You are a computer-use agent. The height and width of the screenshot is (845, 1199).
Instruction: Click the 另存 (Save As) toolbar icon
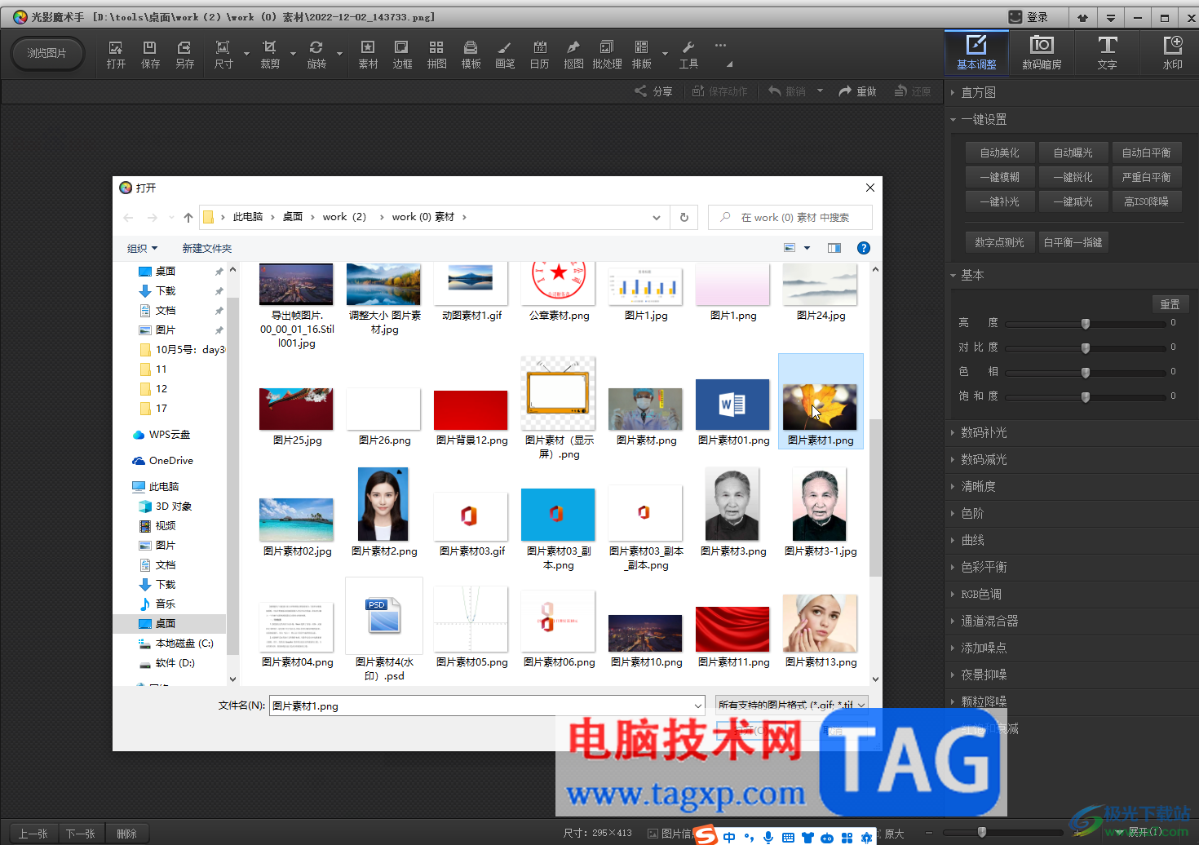click(x=185, y=54)
